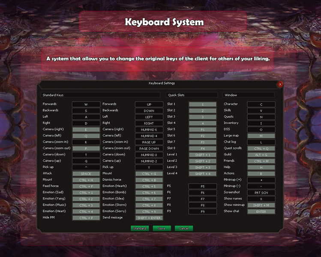Select the Attack key field showing SPACE

point(86,174)
